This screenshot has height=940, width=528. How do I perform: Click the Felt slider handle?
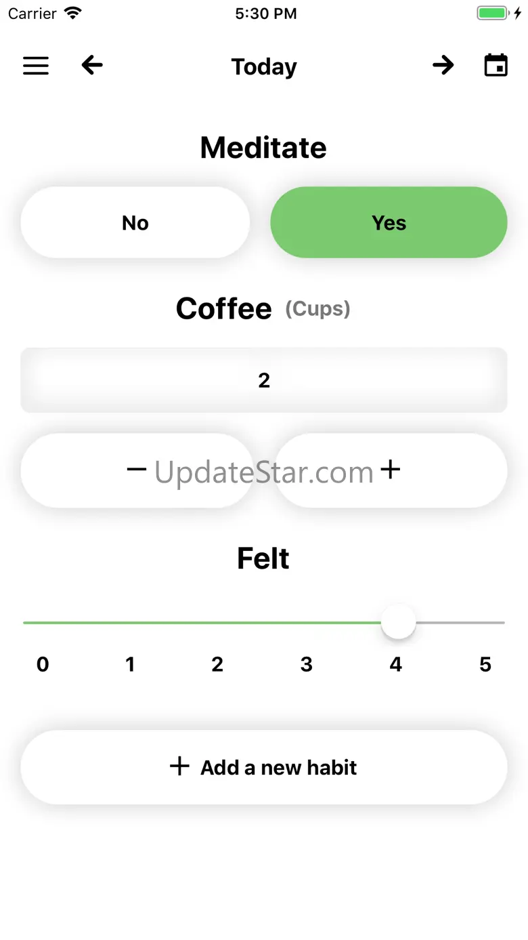point(398,622)
